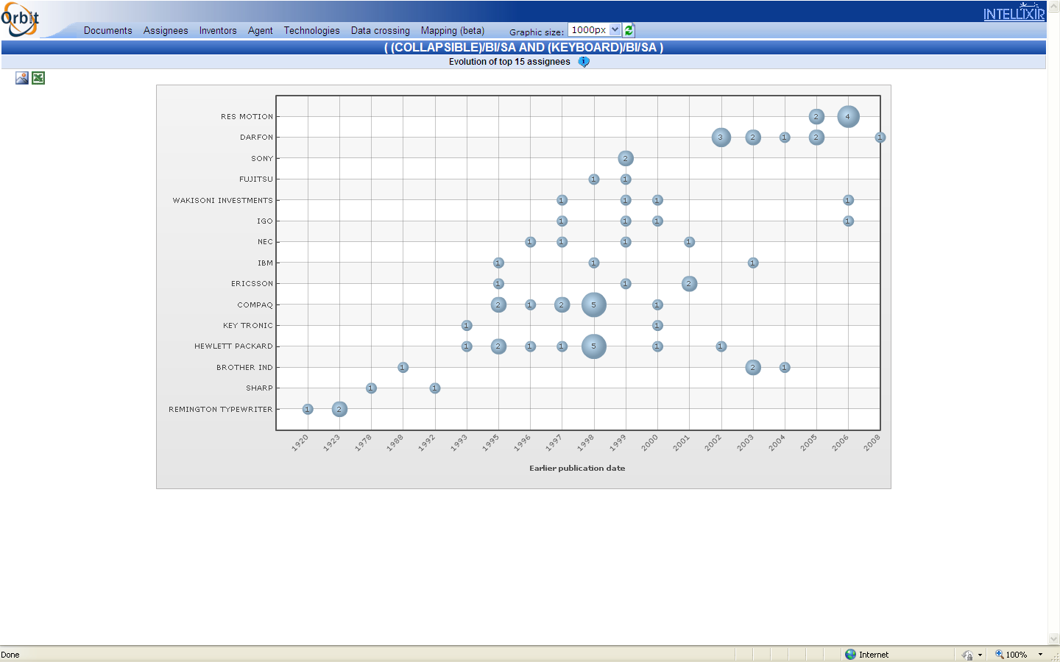Open the Mapping (beta) menu

pos(453,31)
